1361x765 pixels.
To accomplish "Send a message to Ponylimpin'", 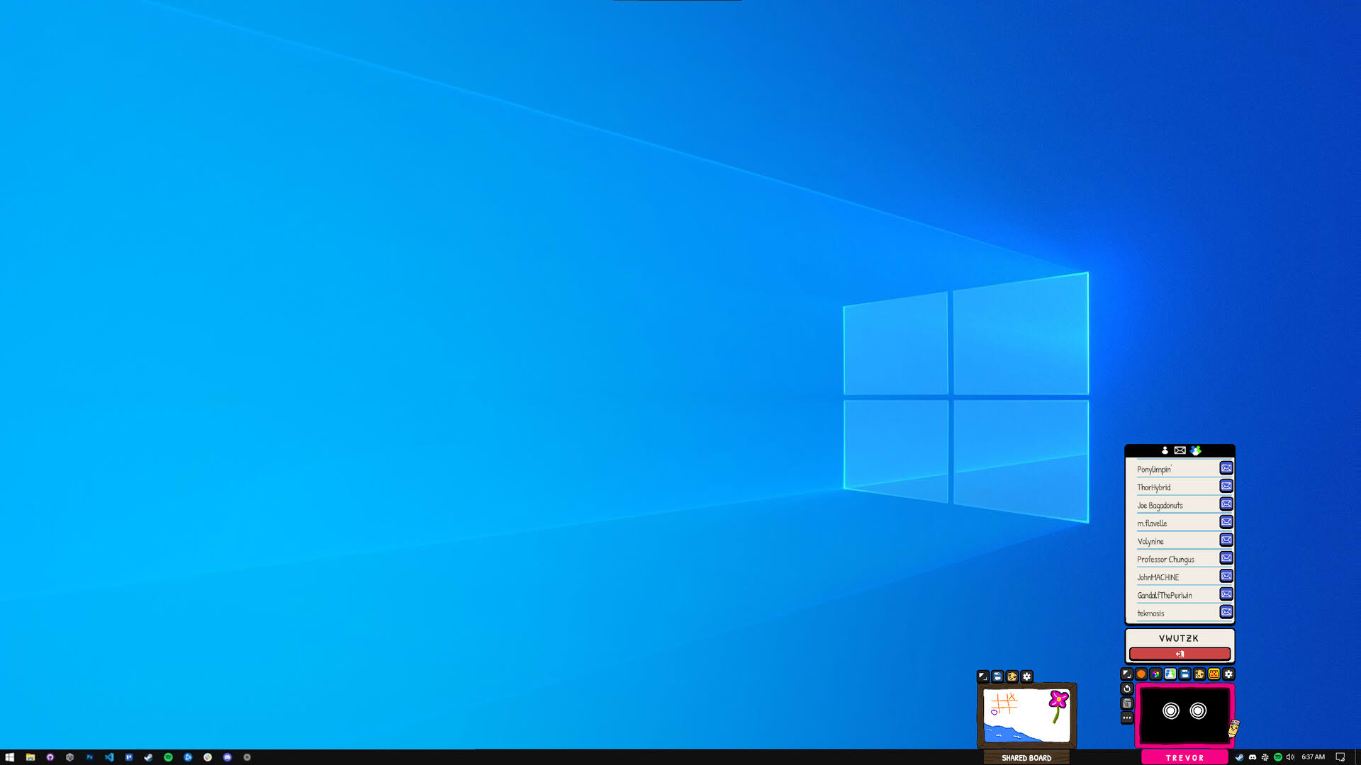I will tap(1226, 468).
